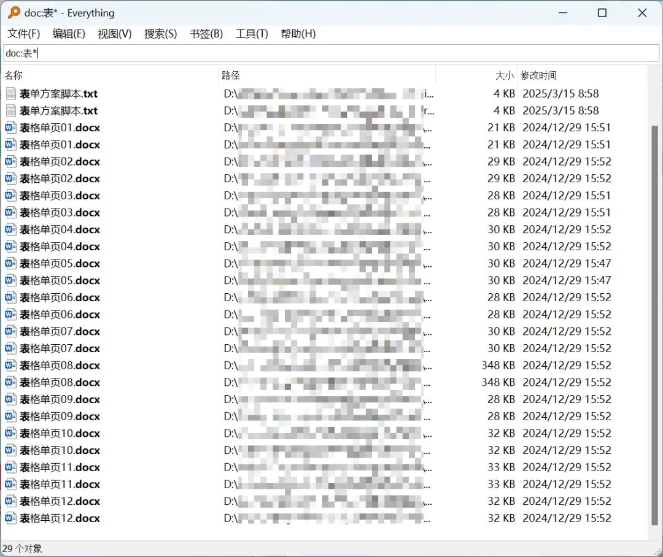Click the Word icon of the lower 表格单页06.docx
This screenshot has height=557, width=663.
10,315
